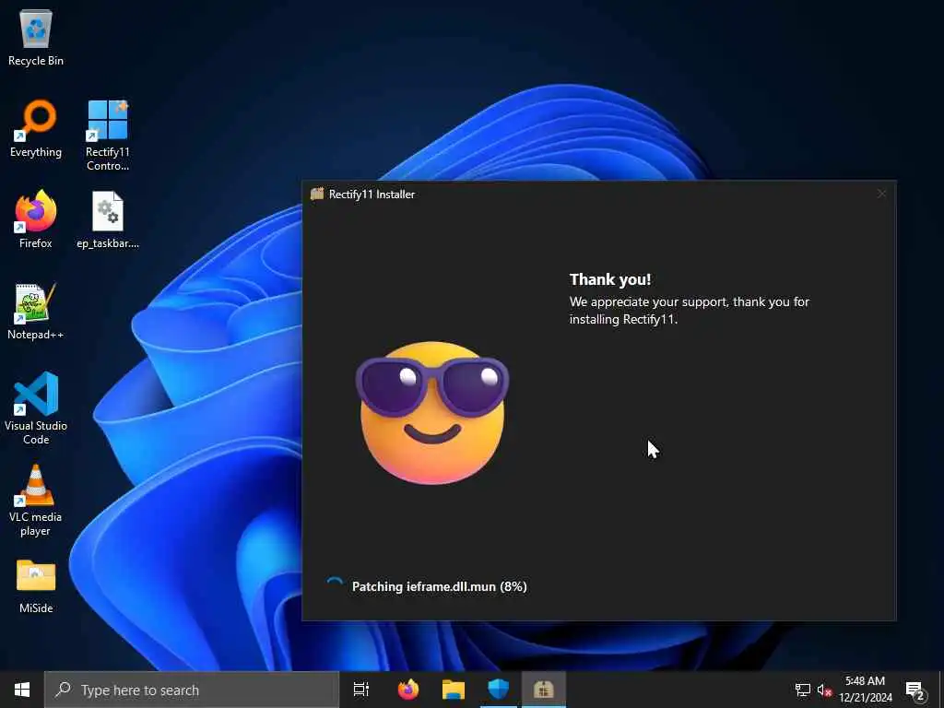This screenshot has height=708, width=944.
Task: Open Task View from the taskbar
Action: click(x=361, y=690)
